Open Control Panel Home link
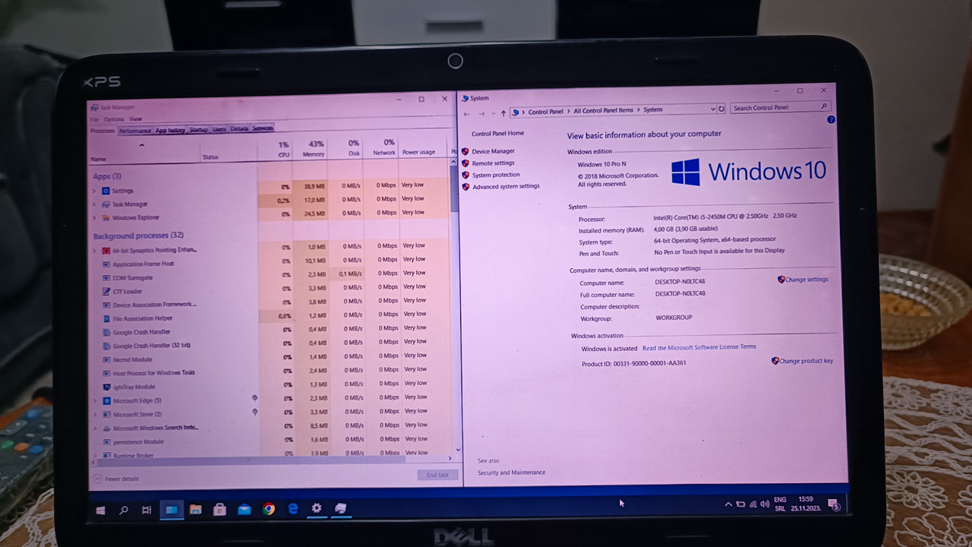The image size is (972, 547). tap(497, 134)
